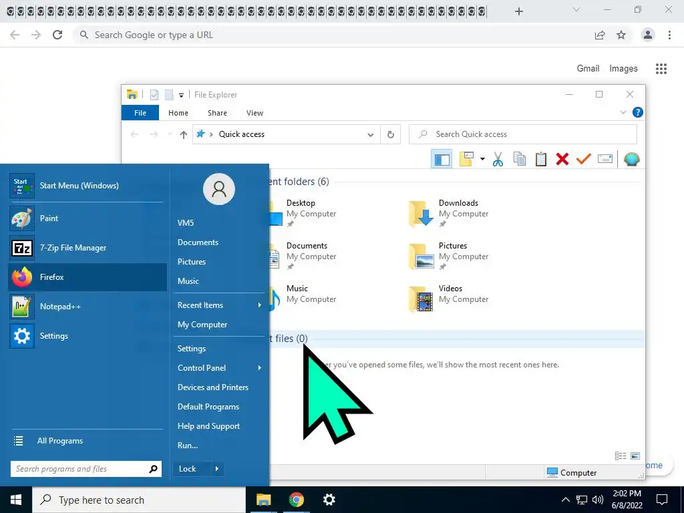Switch to the View ribbon tab
This screenshot has height=513, width=684.
pos(254,113)
